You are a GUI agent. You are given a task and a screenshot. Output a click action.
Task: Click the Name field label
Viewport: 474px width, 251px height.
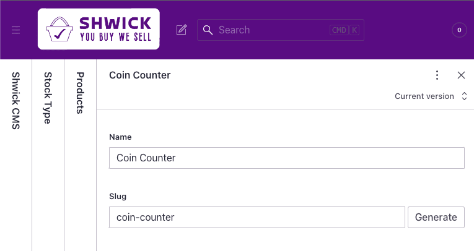tap(120, 137)
